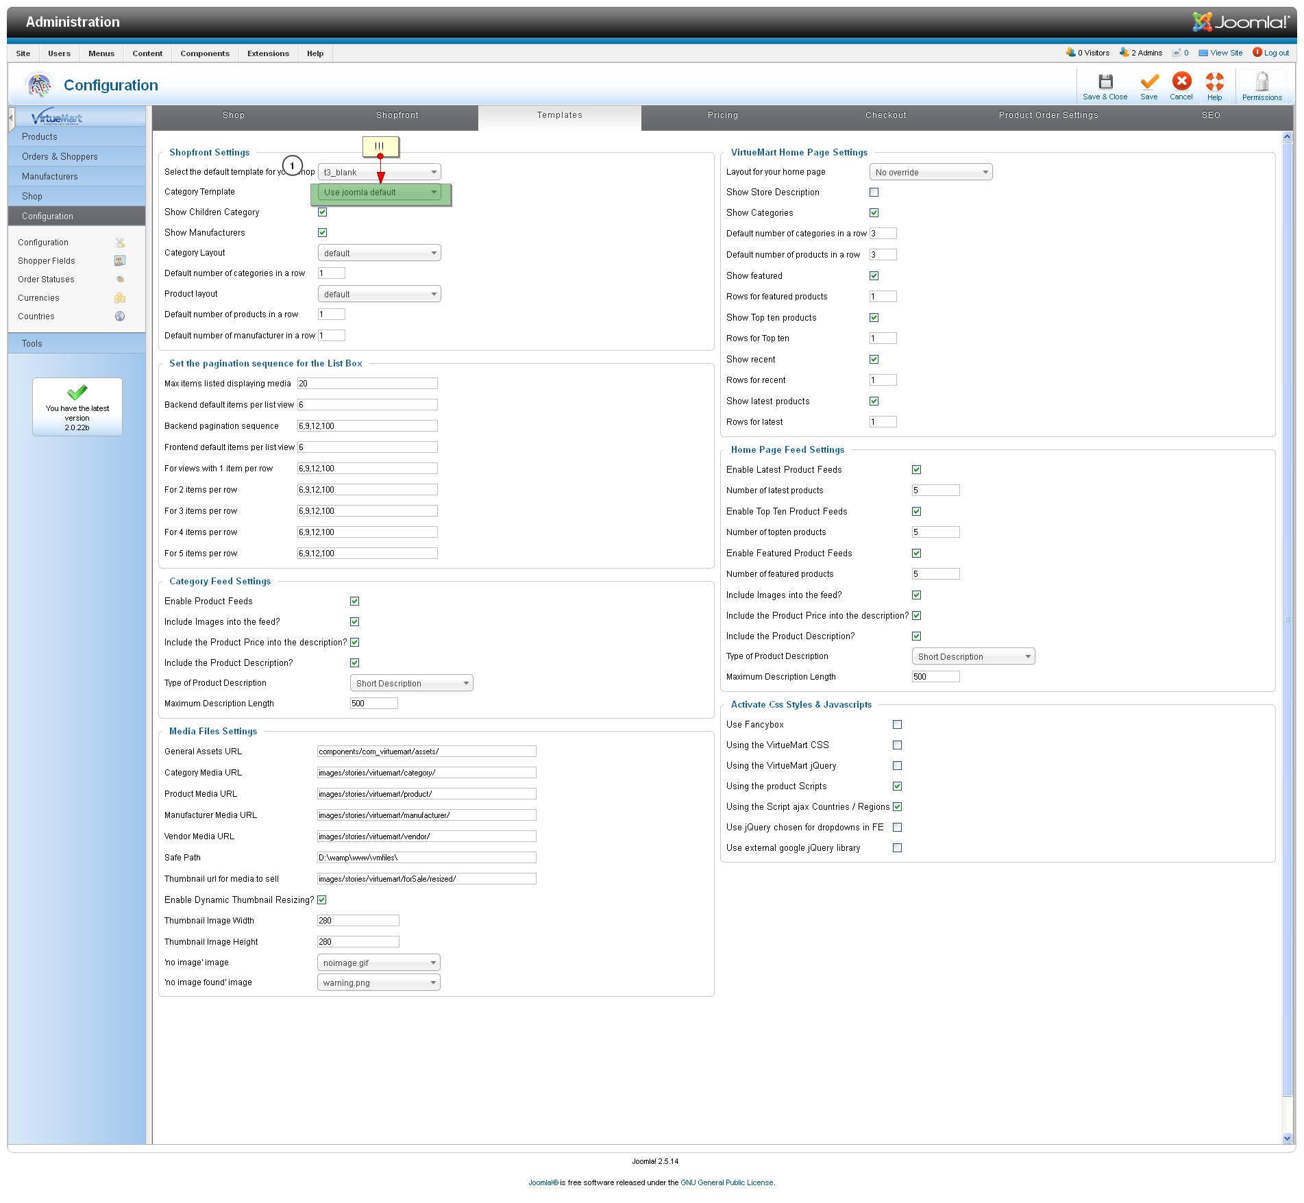1304x1203 pixels.
Task: Click the Save & Close floppy icon
Action: tap(1105, 82)
